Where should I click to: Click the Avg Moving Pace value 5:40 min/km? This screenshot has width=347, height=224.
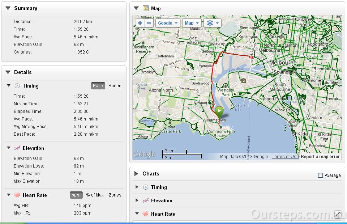tap(86, 127)
